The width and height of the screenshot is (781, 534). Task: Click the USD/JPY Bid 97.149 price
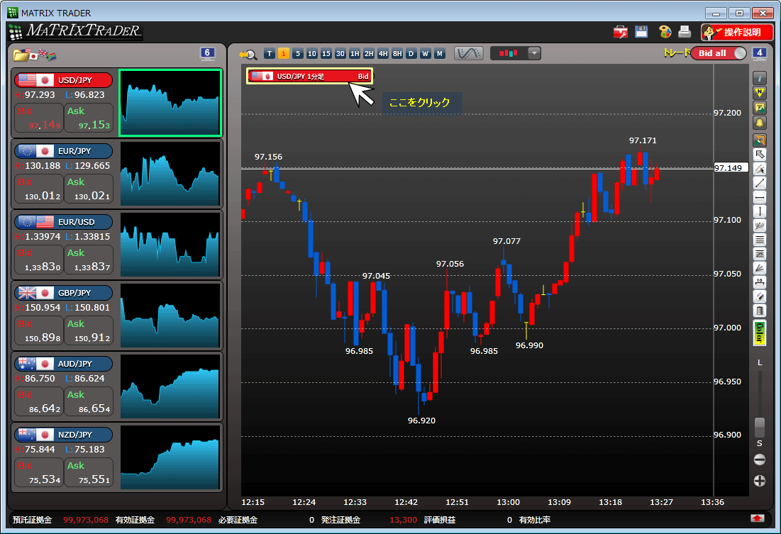pos(39,118)
